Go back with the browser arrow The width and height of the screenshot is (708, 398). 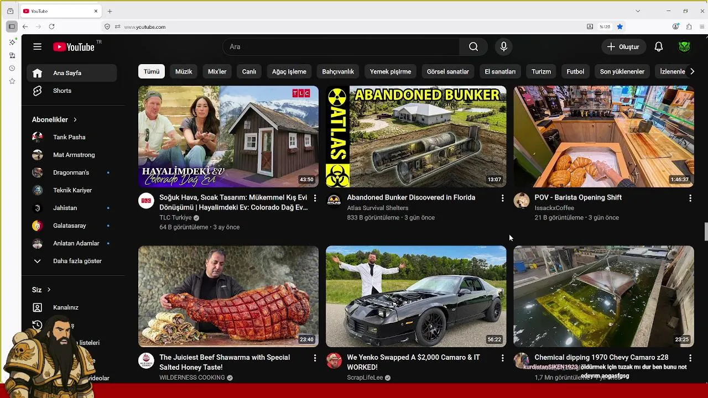coord(25,27)
